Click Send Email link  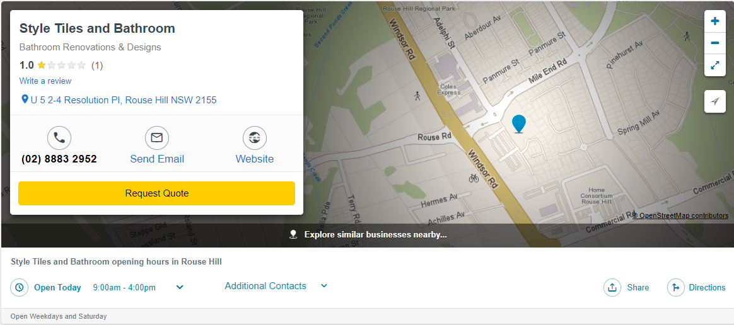click(157, 159)
